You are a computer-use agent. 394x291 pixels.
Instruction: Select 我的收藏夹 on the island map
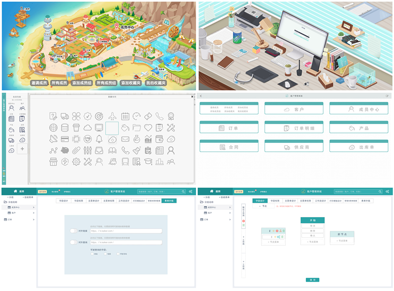[x=156, y=83]
